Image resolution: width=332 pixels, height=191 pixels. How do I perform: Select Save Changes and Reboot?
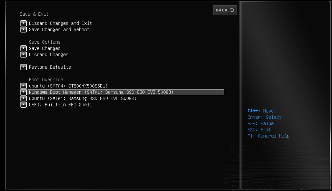59,30
